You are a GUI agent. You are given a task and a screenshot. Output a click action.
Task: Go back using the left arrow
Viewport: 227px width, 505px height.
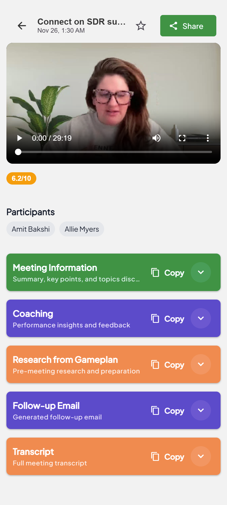pos(22,26)
